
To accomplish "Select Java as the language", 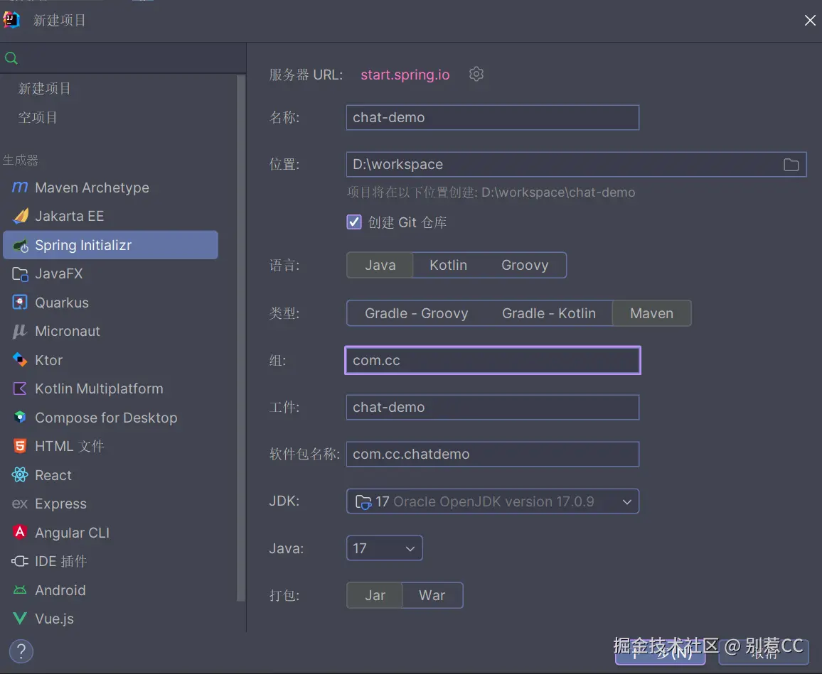I will tap(380, 265).
